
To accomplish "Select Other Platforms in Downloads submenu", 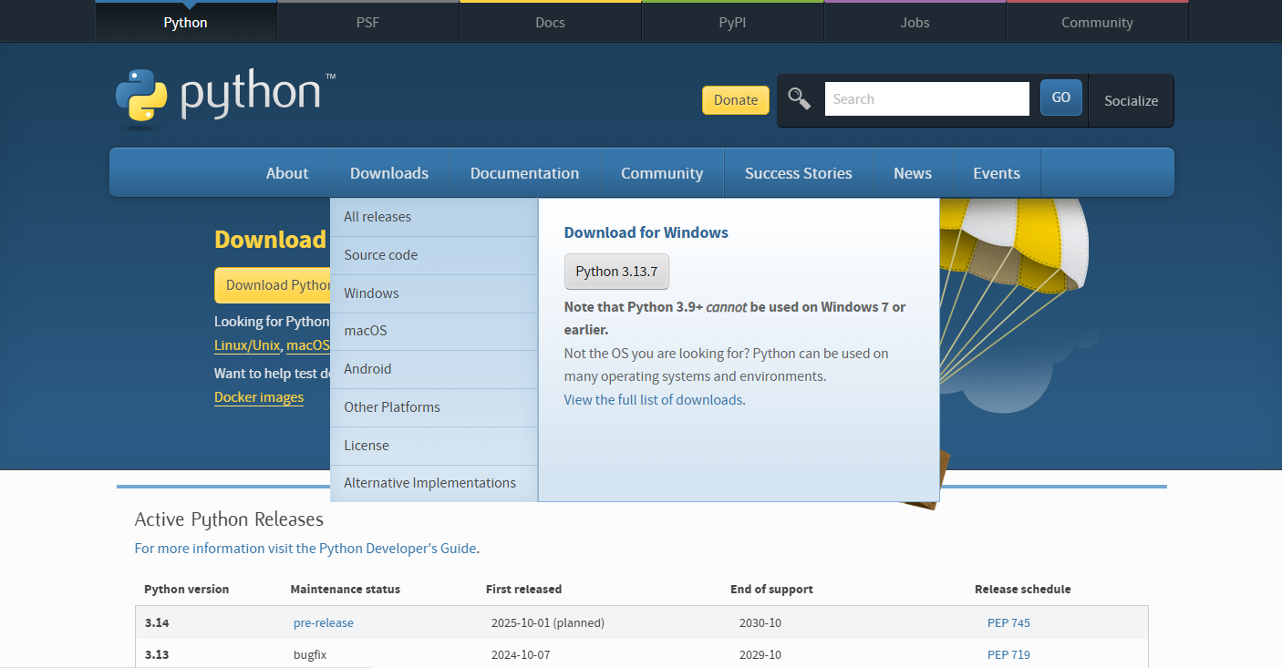I will pos(434,407).
